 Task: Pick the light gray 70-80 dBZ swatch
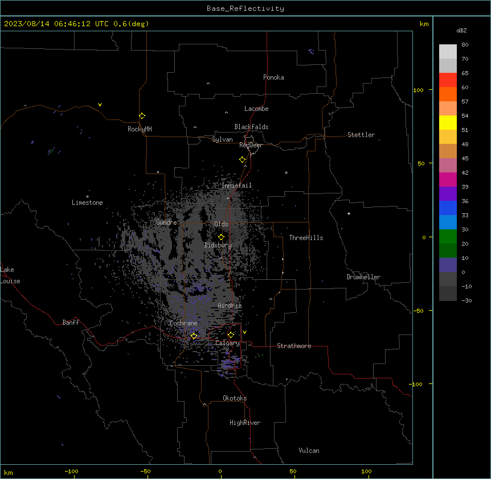pyautogui.click(x=448, y=52)
